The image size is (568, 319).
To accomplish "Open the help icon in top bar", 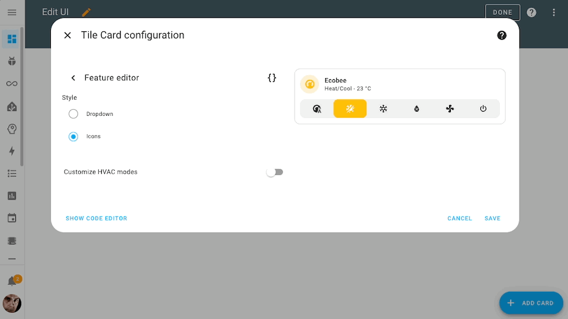I will click(x=531, y=12).
